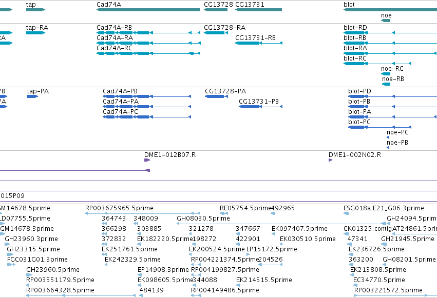Select EST 366298
This screenshot has height=298, width=437.
click(x=114, y=229)
